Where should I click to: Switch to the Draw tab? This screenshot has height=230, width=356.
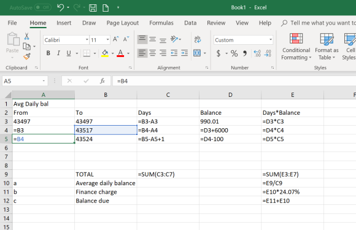[89, 23]
